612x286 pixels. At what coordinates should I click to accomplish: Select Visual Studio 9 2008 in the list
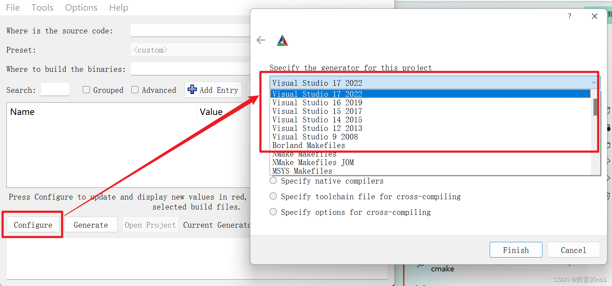pyautogui.click(x=430, y=137)
